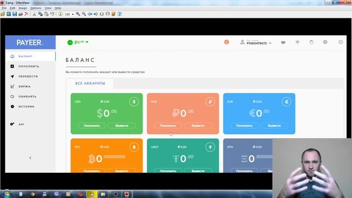Click Пополнить on RUB card

point(168,126)
